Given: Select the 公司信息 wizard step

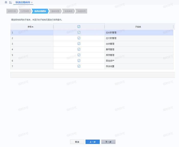Looking at the screenshot, I should pos(25,11).
